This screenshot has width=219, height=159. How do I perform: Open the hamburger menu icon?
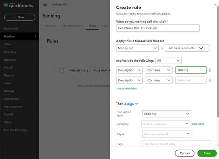point(45,4)
